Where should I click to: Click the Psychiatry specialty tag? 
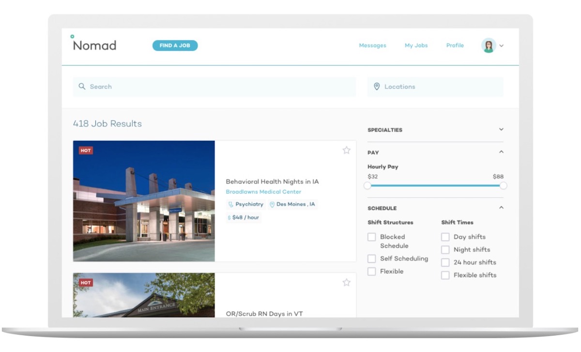[x=246, y=204]
